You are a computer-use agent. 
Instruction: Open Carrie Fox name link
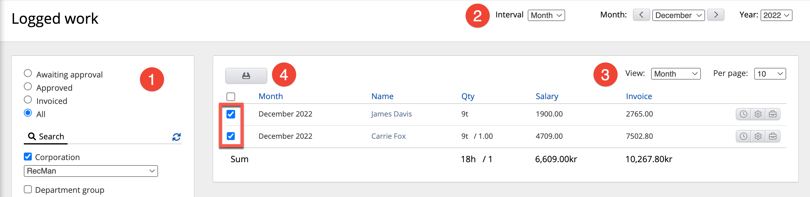[388, 136]
